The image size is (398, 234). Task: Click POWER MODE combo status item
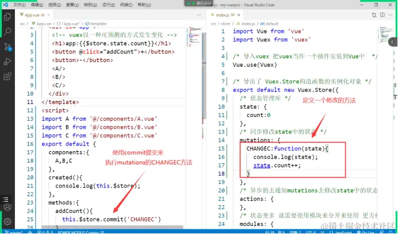point(81,232)
